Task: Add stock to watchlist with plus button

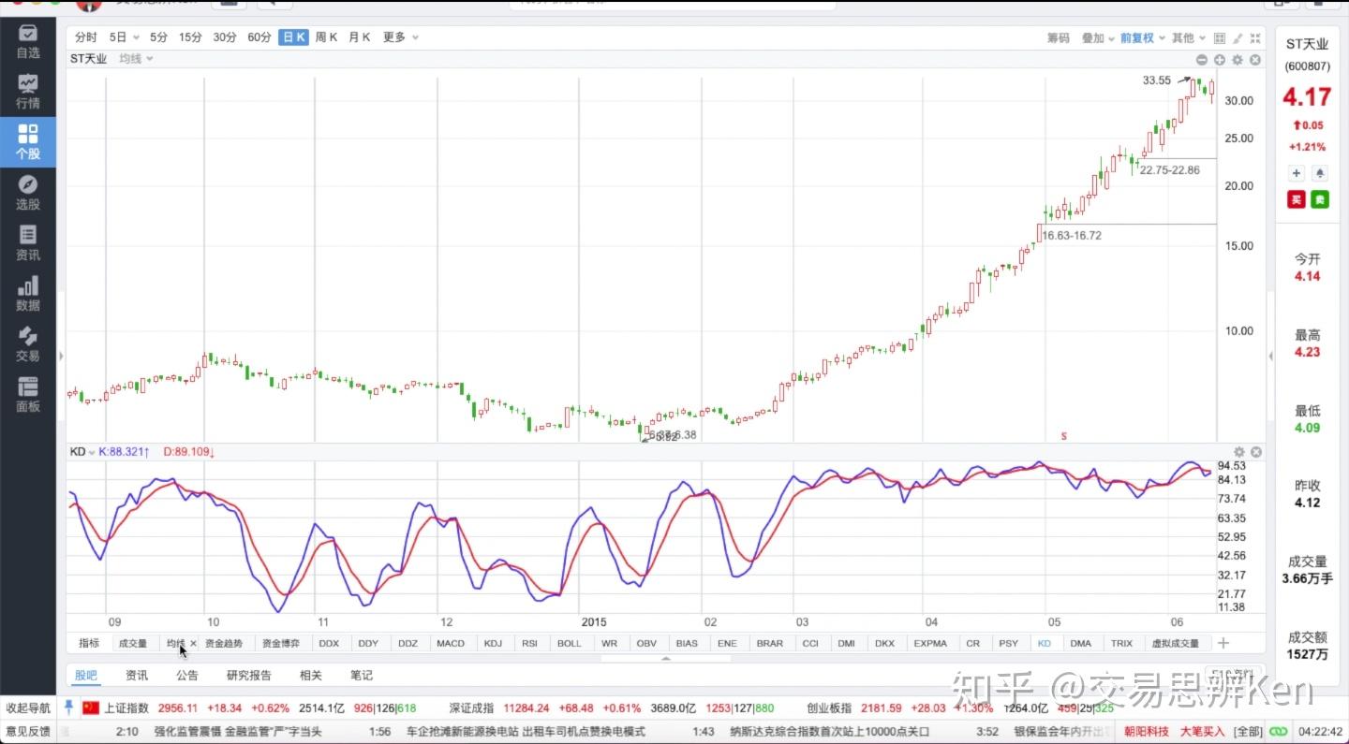Action: click(x=1296, y=173)
